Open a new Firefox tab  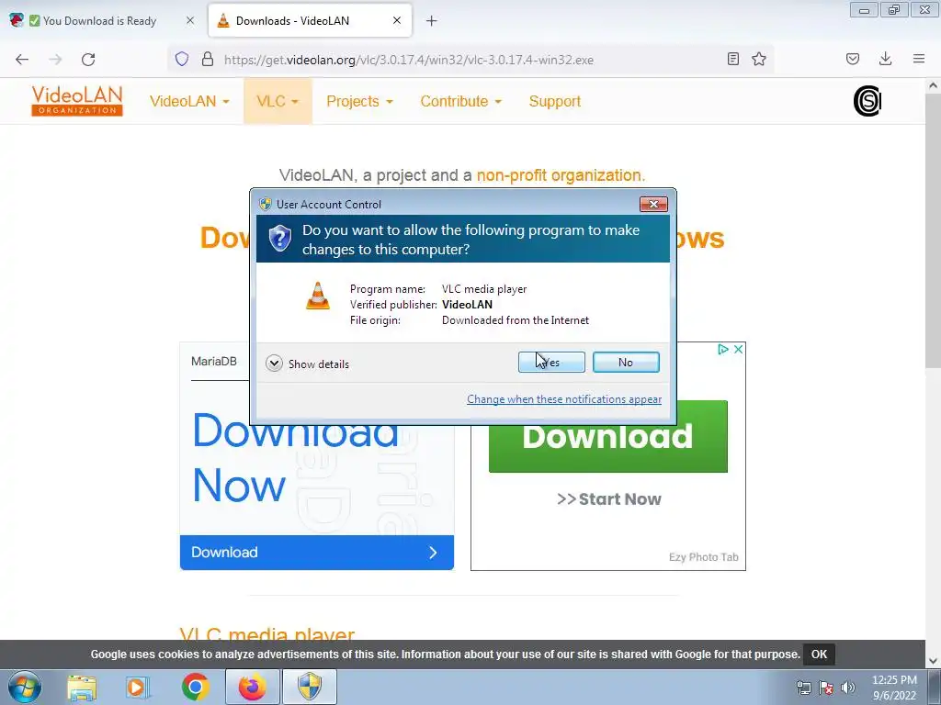pos(432,21)
